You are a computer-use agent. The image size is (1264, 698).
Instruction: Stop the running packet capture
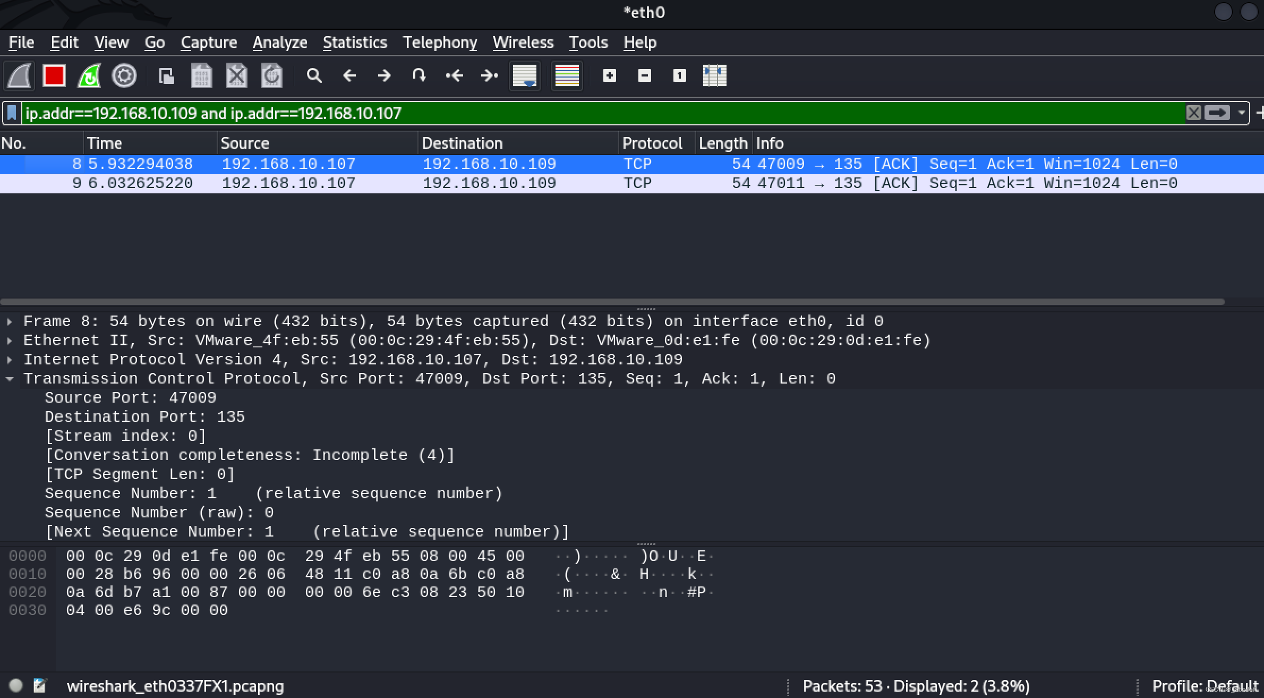click(54, 75)
